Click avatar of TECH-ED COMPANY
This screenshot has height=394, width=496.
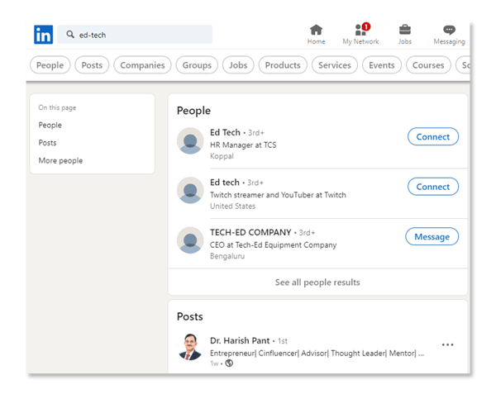190,240
